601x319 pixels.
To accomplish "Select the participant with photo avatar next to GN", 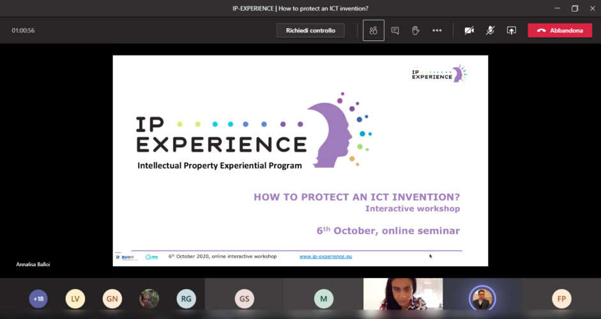I will coord(149,299).
